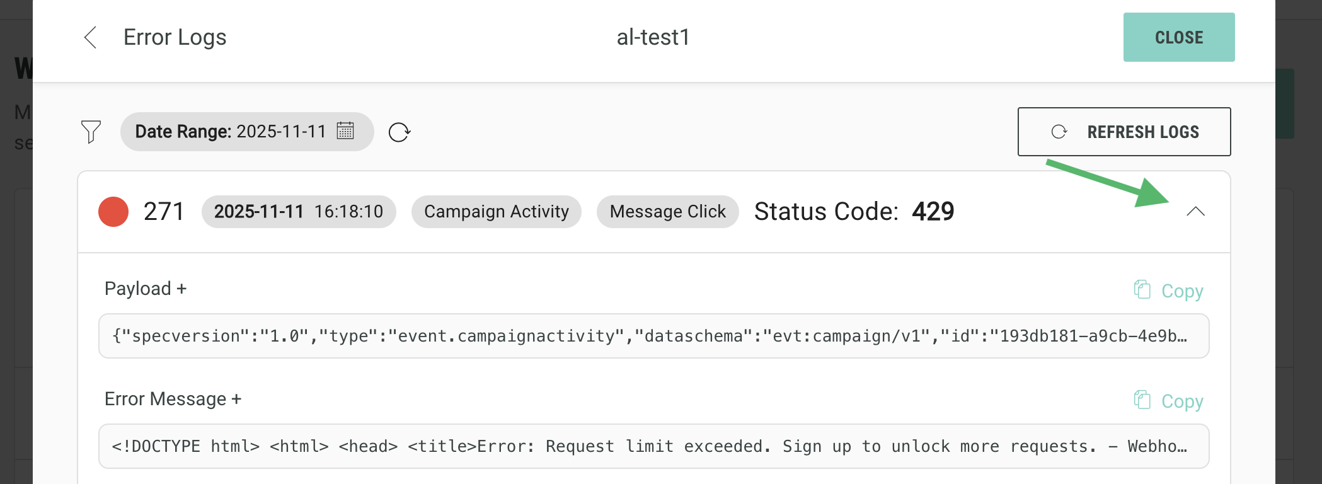Click the Campaign Activity tag
Screen dimensions: 1322x484
[x=496, y=212]
